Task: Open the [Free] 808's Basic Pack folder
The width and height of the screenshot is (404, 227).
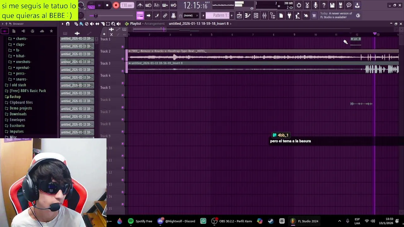Action: 26,91
